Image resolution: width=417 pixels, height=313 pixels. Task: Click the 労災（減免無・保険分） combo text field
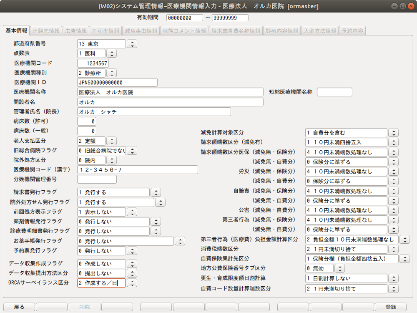[346, 172]
